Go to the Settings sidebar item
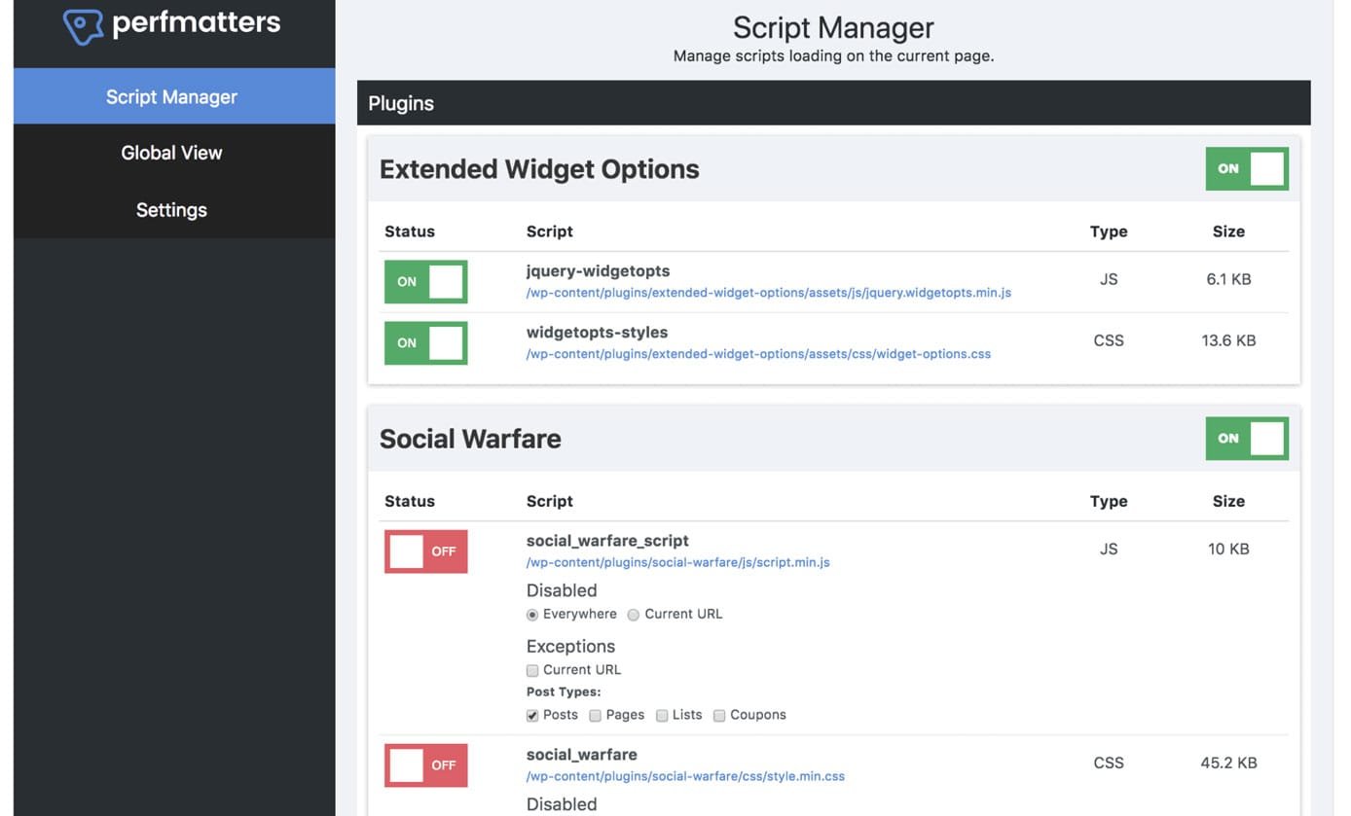The image size is (1351, 816). 171,209
